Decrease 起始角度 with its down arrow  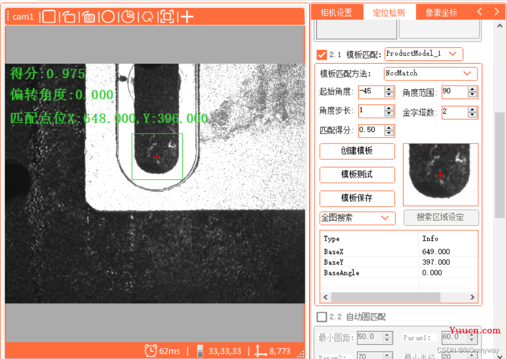[x=389, y=95]
